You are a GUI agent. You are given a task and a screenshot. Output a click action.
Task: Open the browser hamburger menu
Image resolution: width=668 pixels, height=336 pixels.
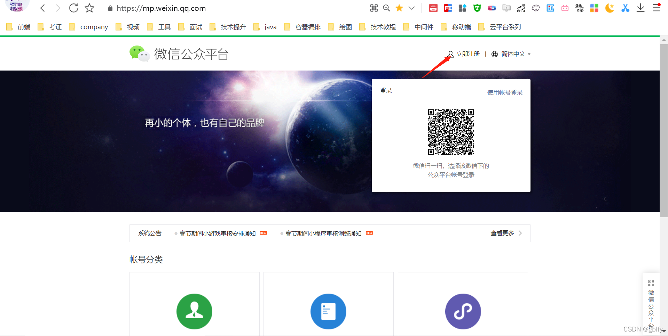pyautogui.click(x=657, y=7)
